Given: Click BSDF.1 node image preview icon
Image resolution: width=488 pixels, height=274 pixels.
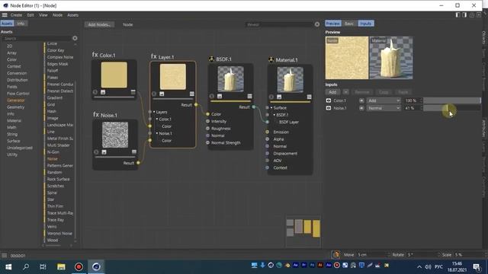Looking at the screenshot, I should point(220,97).
